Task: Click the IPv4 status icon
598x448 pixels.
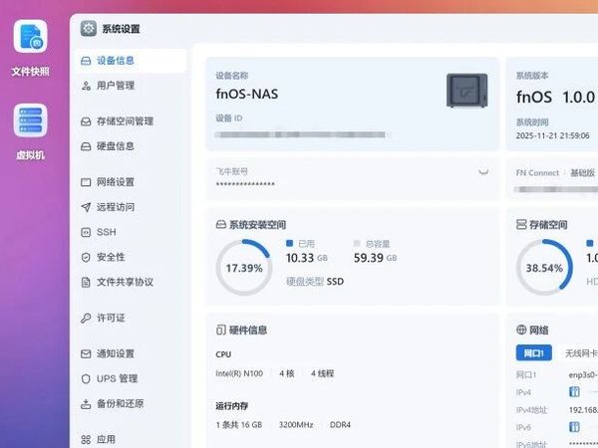Action: click(x=574, y=391)
